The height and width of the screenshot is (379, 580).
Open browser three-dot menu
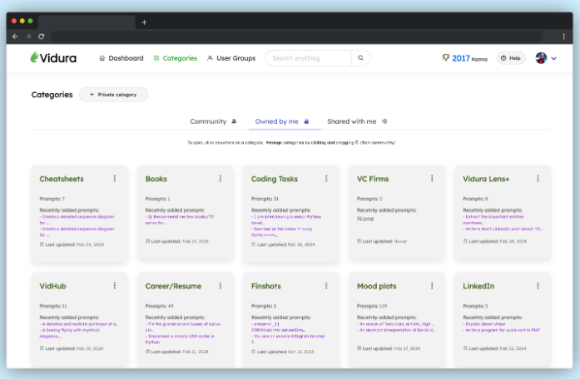coord(563,37)
